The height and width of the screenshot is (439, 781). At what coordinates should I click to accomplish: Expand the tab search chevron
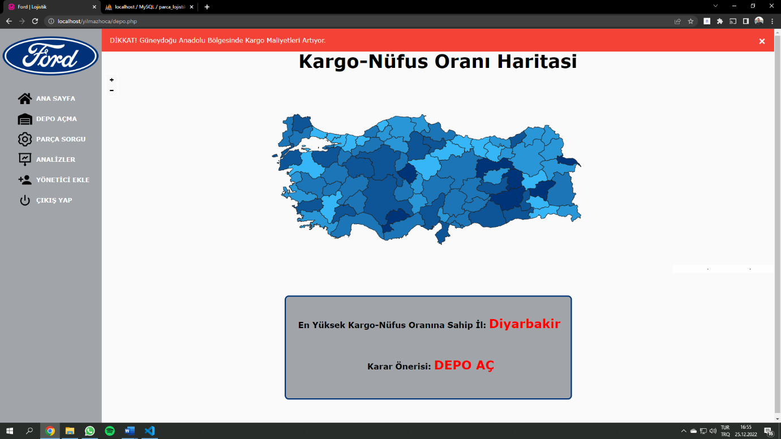coord(715,6)
